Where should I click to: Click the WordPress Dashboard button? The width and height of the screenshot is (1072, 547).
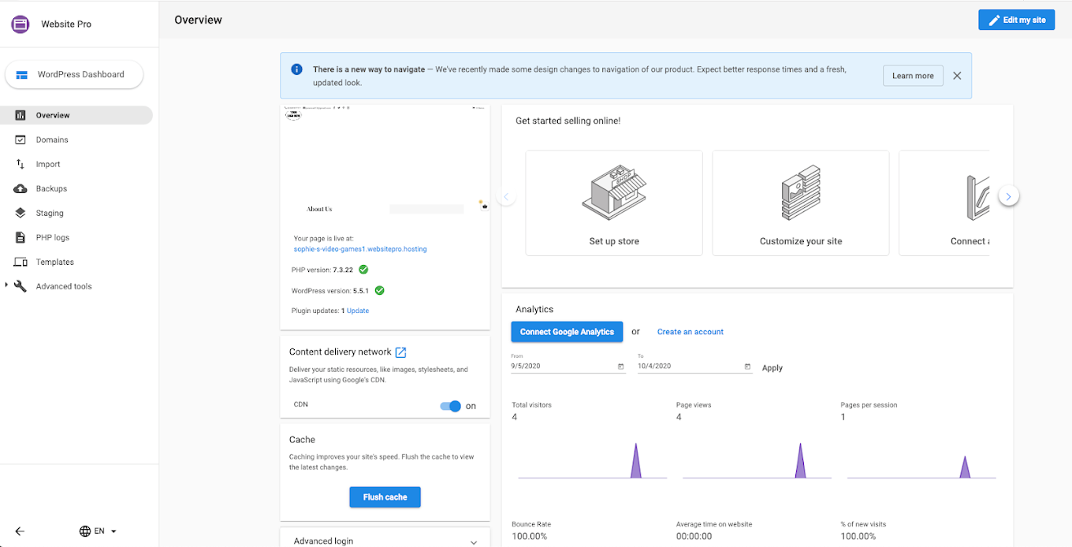click(x=75, y=75)
